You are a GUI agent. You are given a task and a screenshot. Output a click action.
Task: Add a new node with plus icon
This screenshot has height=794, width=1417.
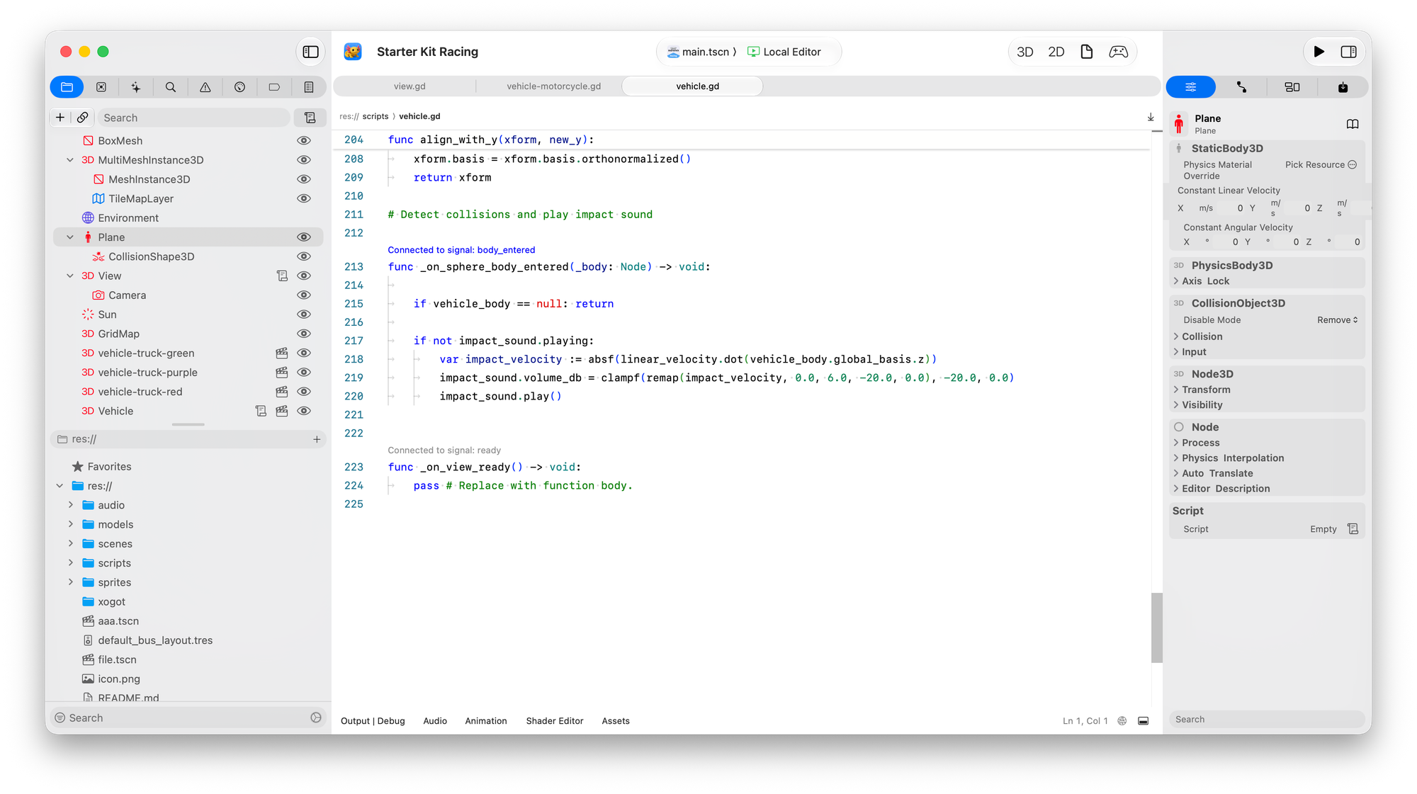pos(60,118)
